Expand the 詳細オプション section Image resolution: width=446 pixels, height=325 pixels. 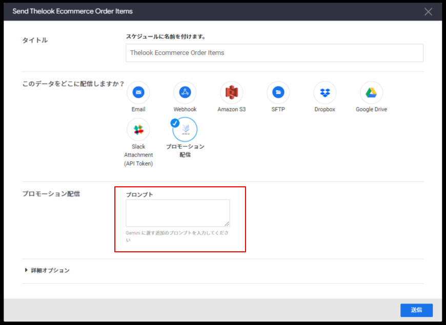tap(47, 270)
